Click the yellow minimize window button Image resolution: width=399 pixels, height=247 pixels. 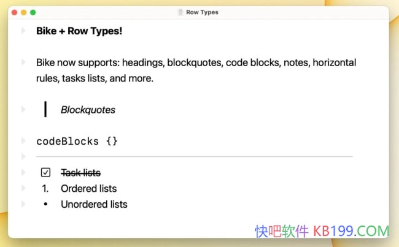(23, 12)
